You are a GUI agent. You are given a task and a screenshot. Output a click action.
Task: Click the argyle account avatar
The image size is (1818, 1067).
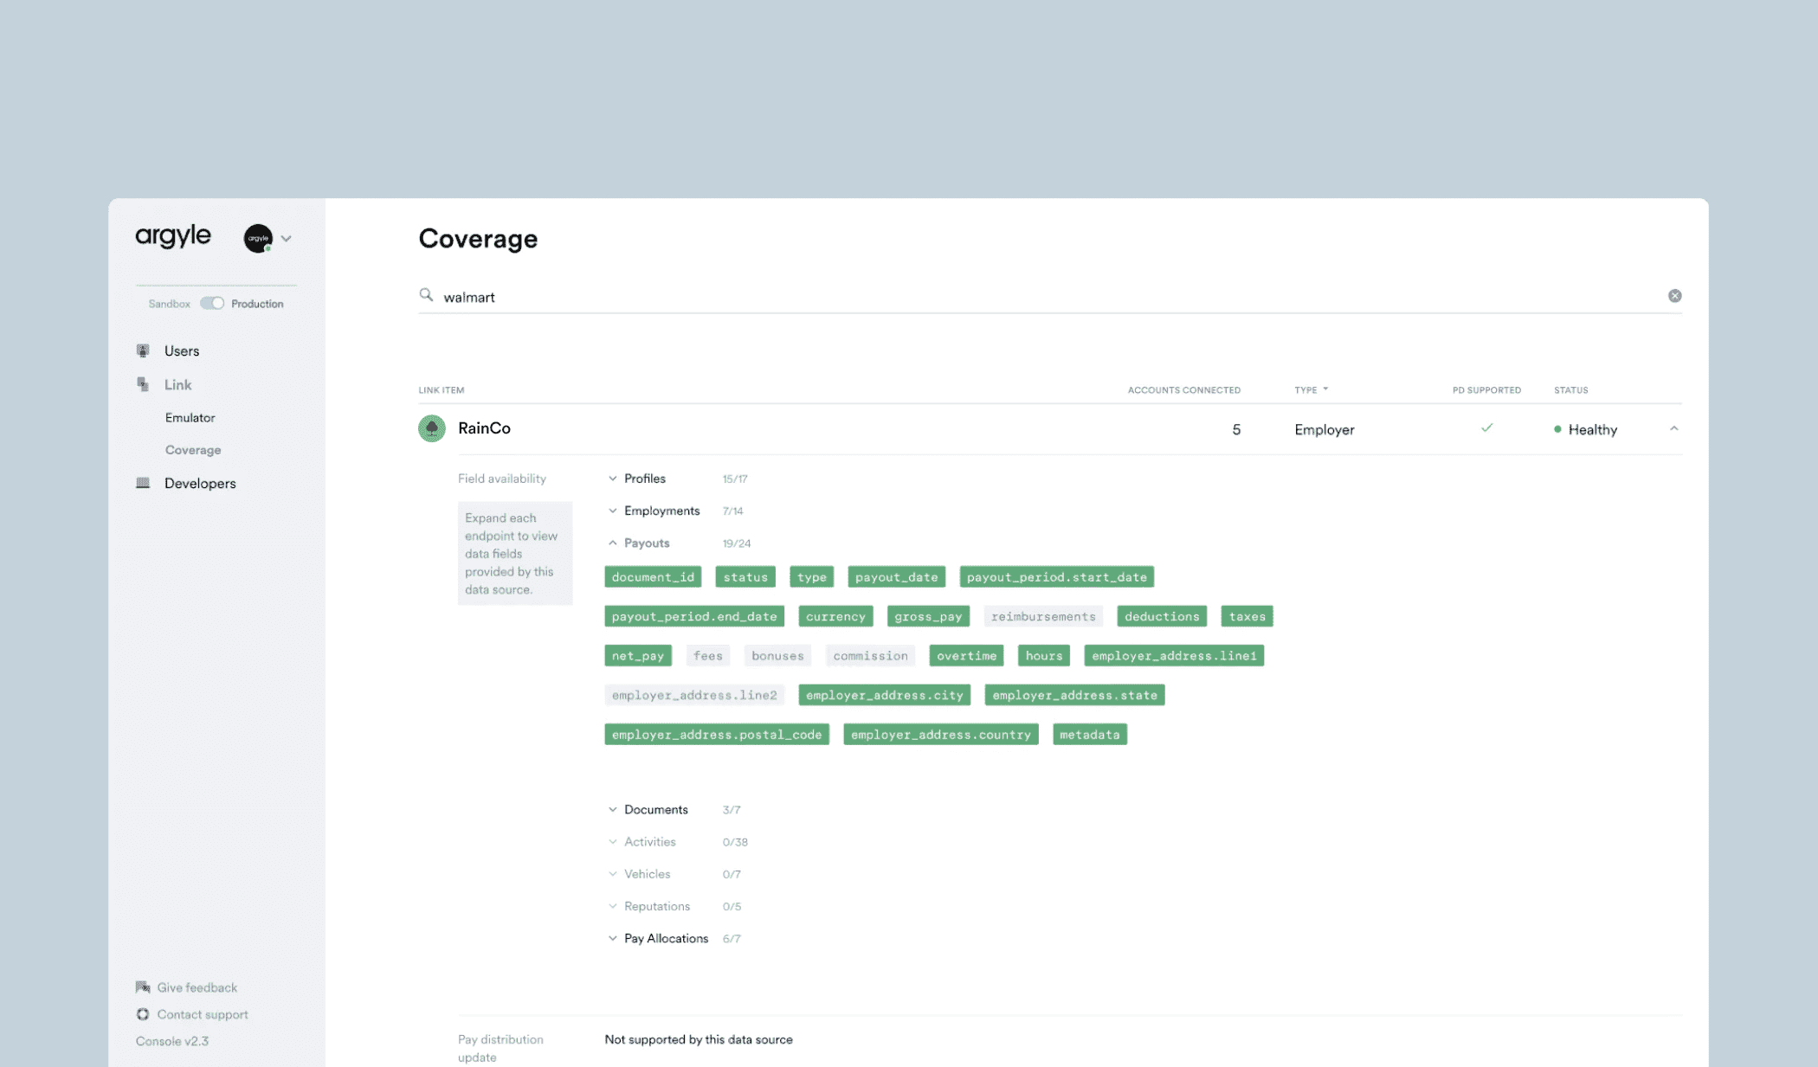coord(258,238)
